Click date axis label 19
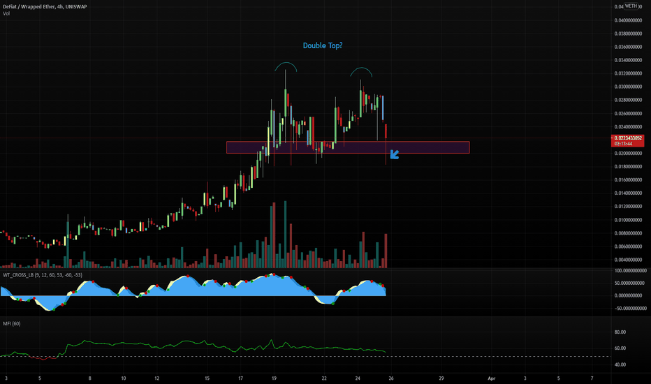 [x=274, y=378]
